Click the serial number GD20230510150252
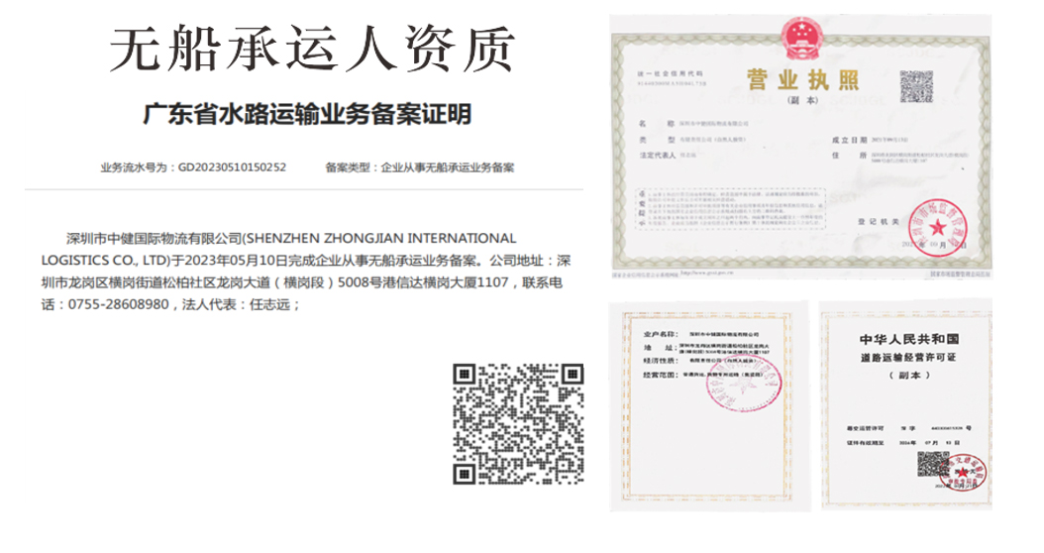This screenshot has width=1044, height=553. pos(232,167)
